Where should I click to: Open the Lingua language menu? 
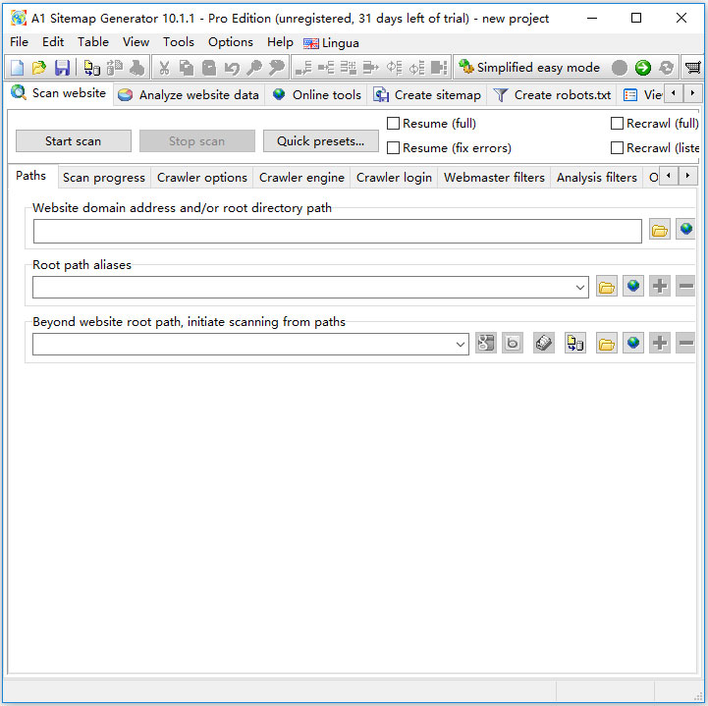click(332, 43)
